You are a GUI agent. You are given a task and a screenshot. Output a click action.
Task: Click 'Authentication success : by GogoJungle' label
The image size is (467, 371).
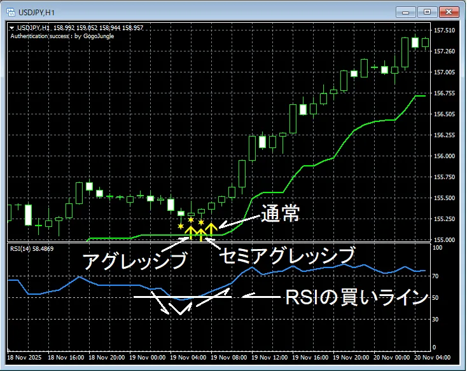(62, 36)
